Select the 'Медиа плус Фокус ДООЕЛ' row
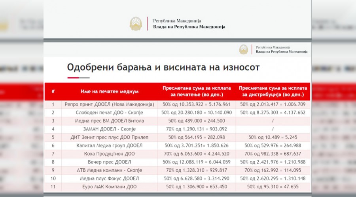 [110, 178]
